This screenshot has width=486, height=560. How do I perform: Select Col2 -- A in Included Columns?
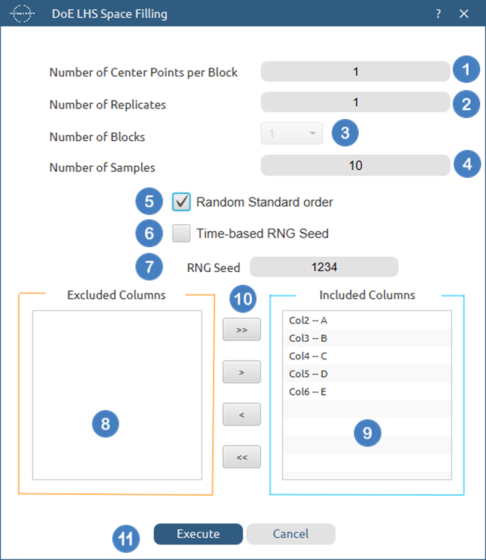[309, 320]
